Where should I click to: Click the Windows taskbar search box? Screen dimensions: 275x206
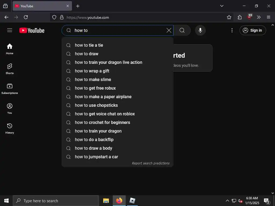(x=56, y=201)
